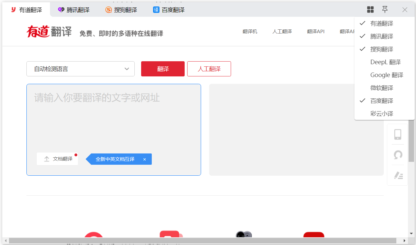Enable 微软翻译 in the list

coord(384,88)
